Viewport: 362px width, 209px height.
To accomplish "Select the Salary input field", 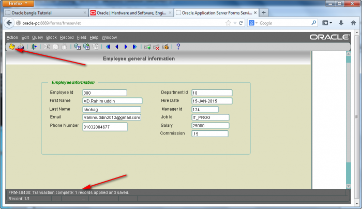I will [209, 126].
